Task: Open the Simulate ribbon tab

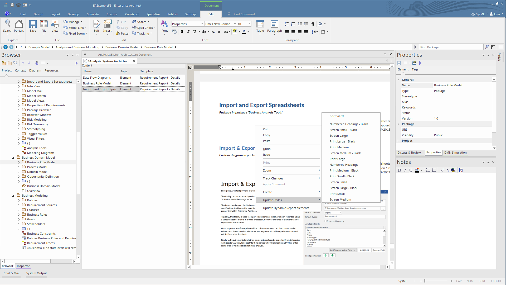Action: pyautogui.click(x=93, y=14)
